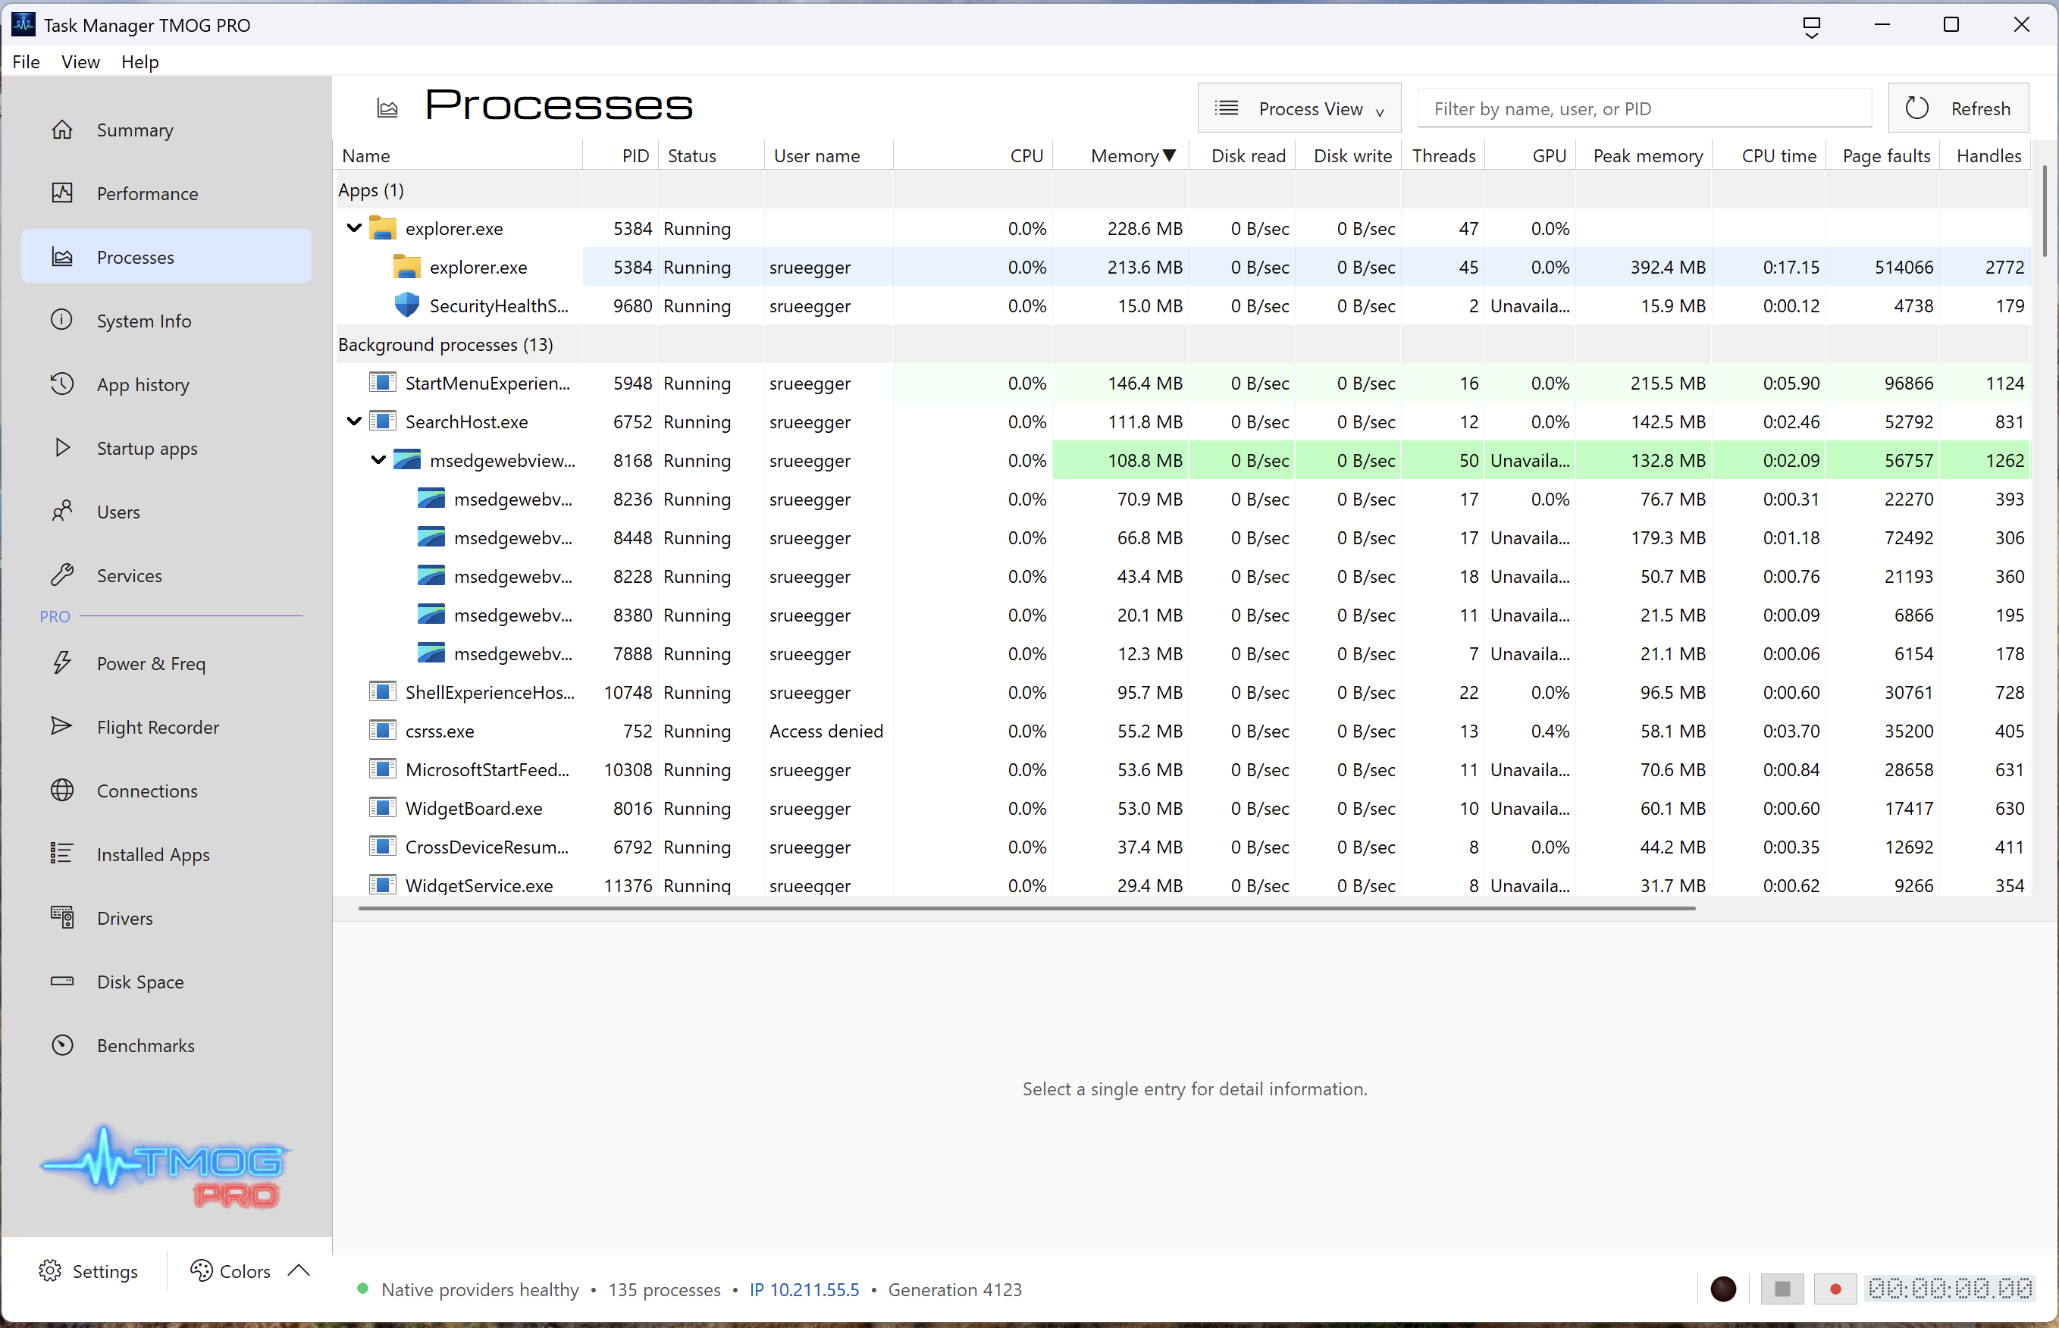Screen dimensions: 2059x1328
Task: Select the ShellExperienceHost process row
Action: pos(1181,693)
